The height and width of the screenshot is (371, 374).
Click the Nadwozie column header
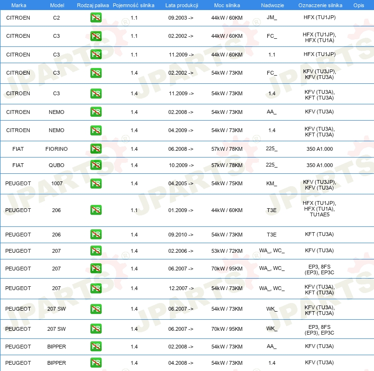click(x=273, y=5)
